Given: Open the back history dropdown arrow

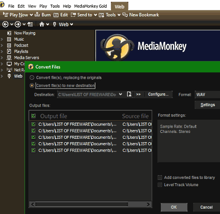Looking at the screenshot, I should (12, 24).
